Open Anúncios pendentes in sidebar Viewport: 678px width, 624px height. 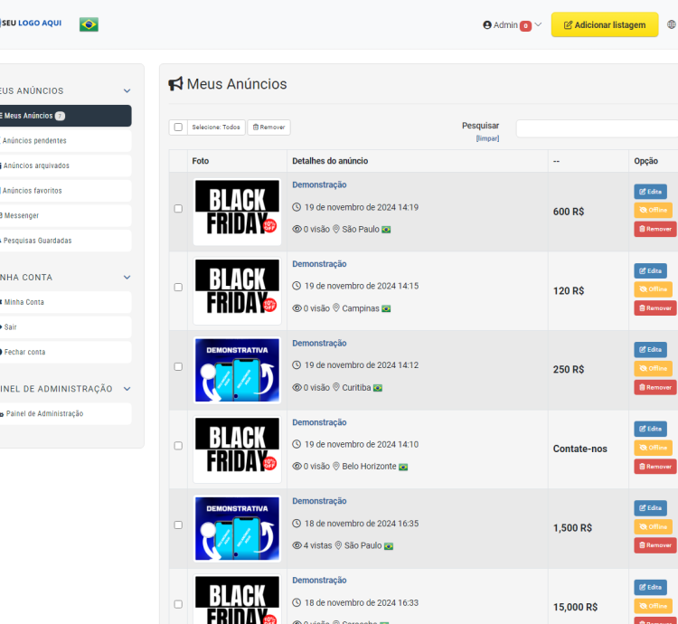[34, 141]
